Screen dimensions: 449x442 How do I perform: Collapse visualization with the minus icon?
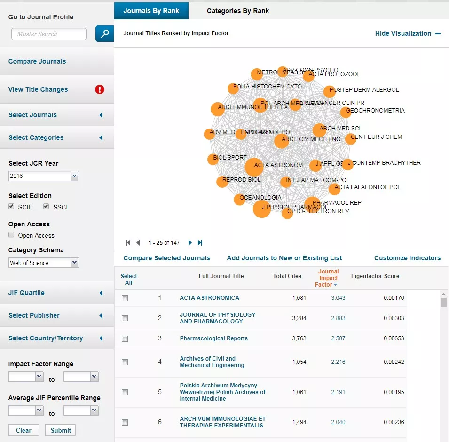pos(438,34)
